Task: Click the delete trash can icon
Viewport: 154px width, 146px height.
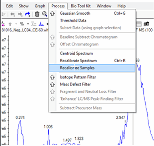Action: 37,14
